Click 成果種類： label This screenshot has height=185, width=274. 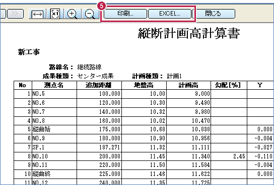click(x=58, y=76)
